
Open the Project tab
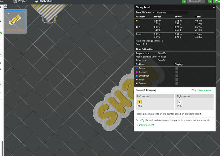20,1
